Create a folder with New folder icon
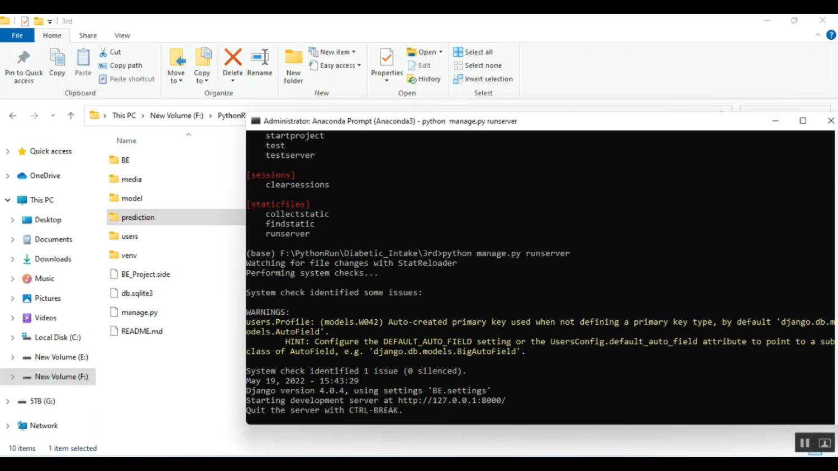The width and height of the screenshot is (838, 471). coord(293,57)
